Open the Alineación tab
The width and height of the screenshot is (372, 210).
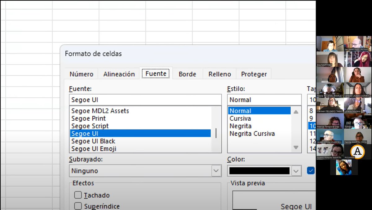pyautogui.click(x=119, y=74)
